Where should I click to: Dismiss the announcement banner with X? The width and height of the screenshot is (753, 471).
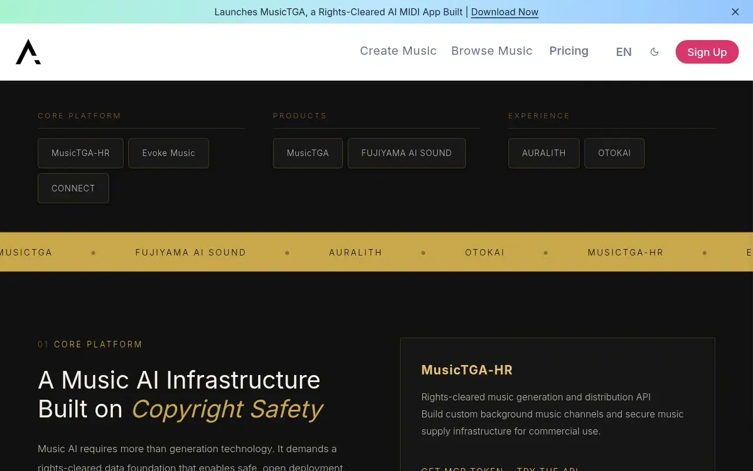click(x=735, y=12)
